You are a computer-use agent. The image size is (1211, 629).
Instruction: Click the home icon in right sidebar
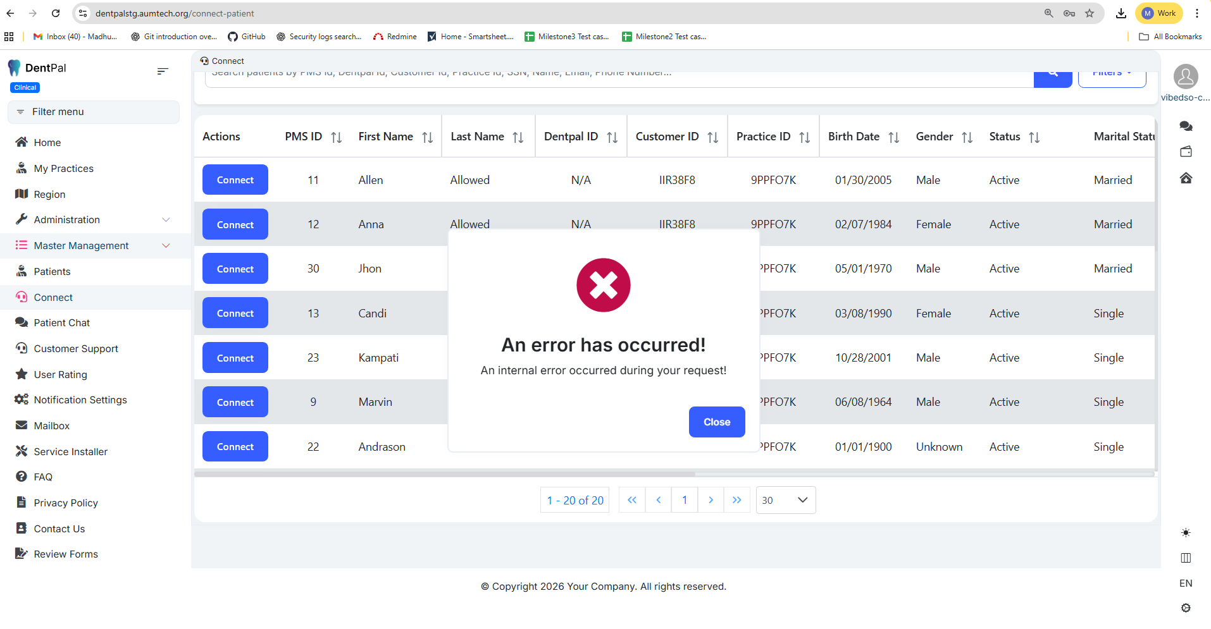click(1186, 178)
